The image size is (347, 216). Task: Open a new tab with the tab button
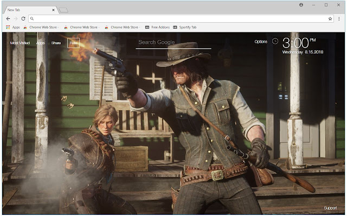[63, 10]
